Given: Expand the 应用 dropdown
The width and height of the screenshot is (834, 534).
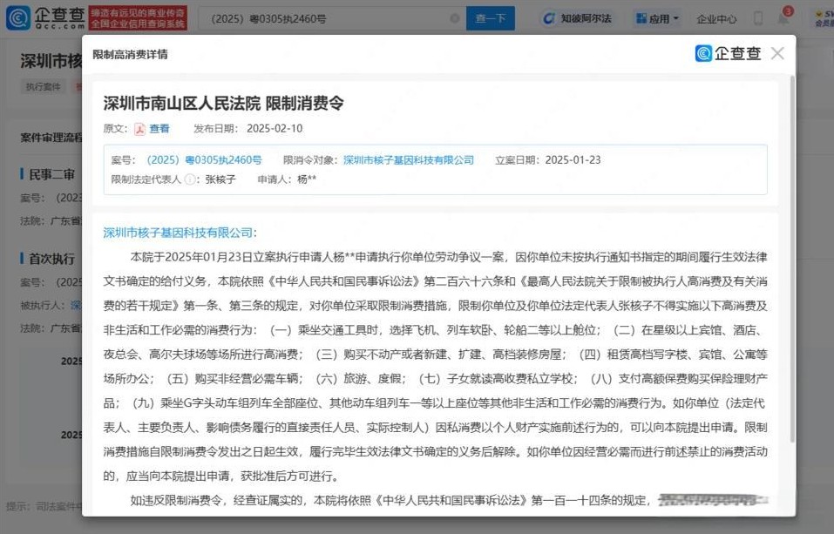Looking at the screenshot, I should (657, 18).
